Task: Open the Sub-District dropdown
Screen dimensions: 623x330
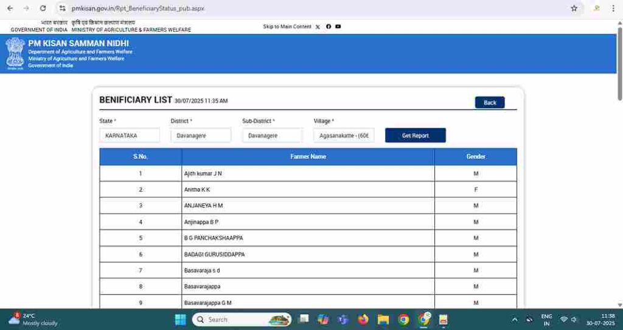Action: pos(272,136)
